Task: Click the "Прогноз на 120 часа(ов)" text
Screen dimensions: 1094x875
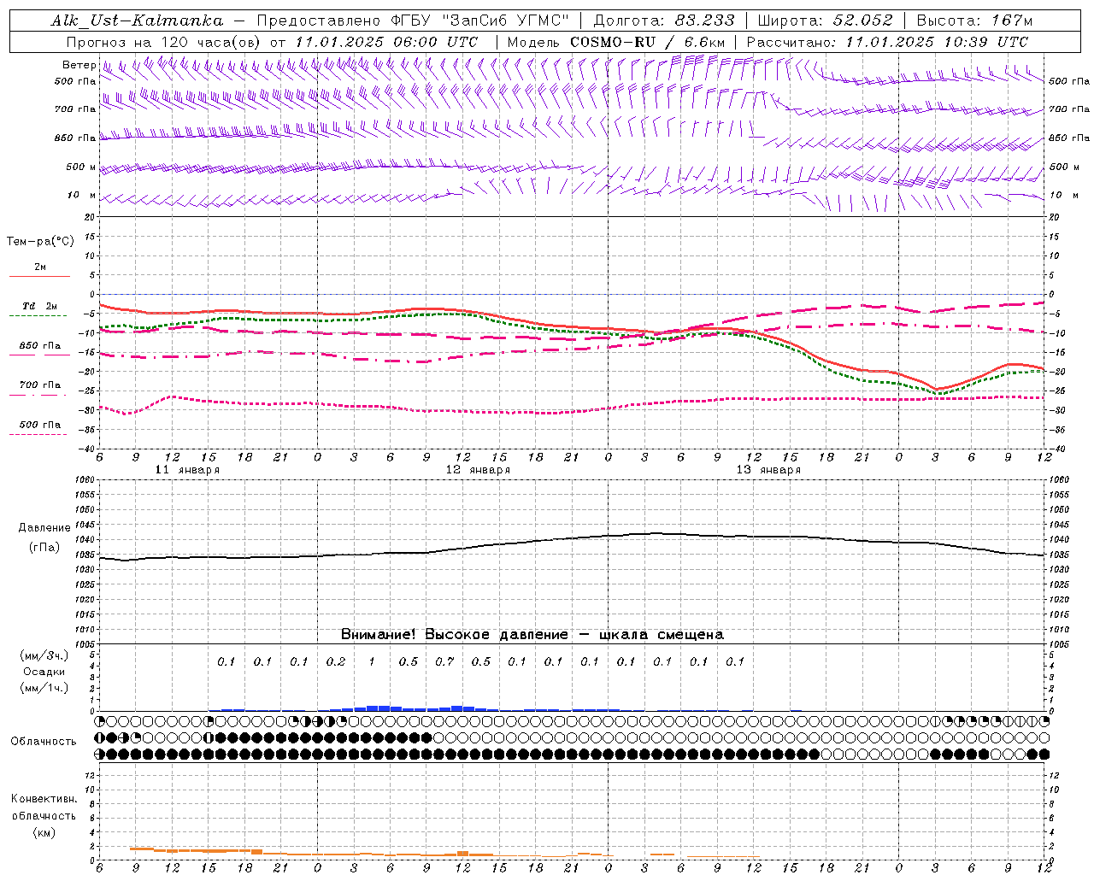Action: [x=165, y=42]
